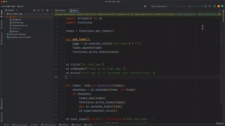
Task: Toggle Pull Requests side tab
Action: click(1, 38)
